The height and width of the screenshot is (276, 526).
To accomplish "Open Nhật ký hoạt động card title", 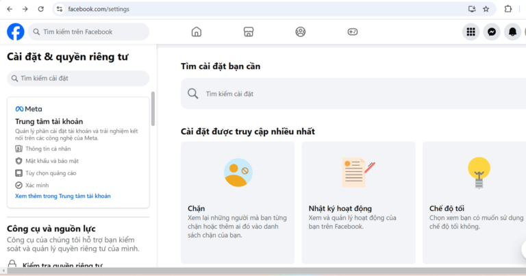I will click(x=340, y=208).
